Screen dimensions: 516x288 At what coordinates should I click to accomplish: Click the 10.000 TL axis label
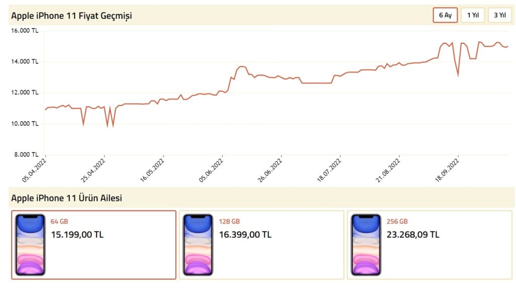pyautogui.click(x=25, y=124)
